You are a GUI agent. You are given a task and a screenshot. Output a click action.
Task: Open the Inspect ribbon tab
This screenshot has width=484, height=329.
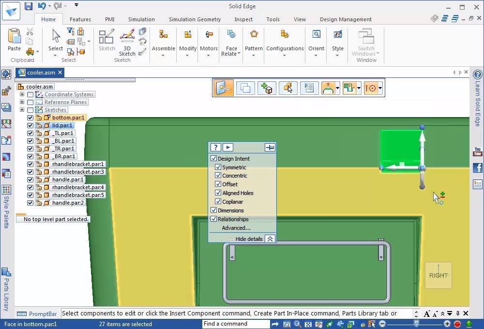[x=243, y=19]
